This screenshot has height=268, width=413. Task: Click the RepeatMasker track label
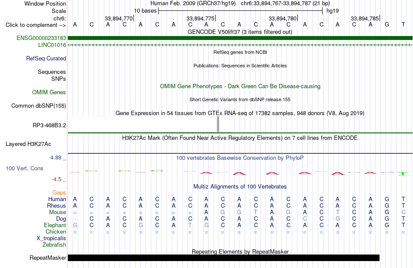click(48, 258)
